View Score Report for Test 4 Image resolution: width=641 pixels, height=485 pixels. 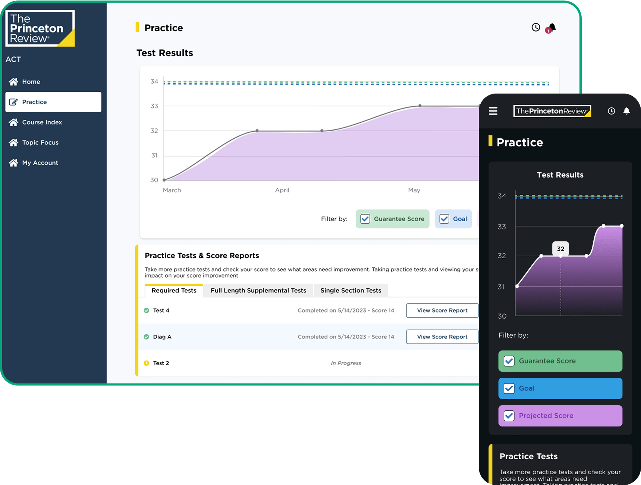442,310
